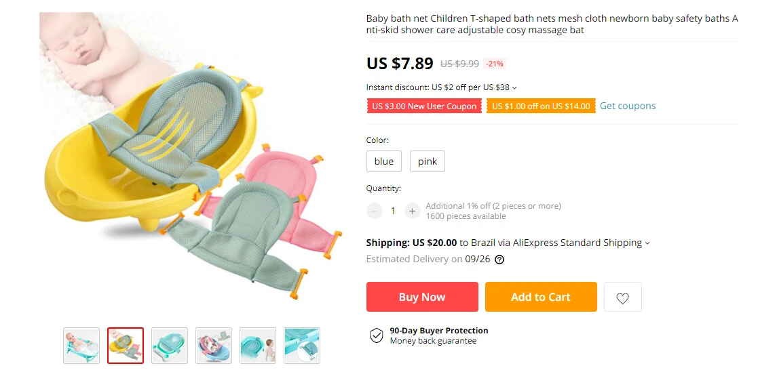Claim the US $3.00 New User Coupon
Screen dimensions: 758x370
pos(424,106)
